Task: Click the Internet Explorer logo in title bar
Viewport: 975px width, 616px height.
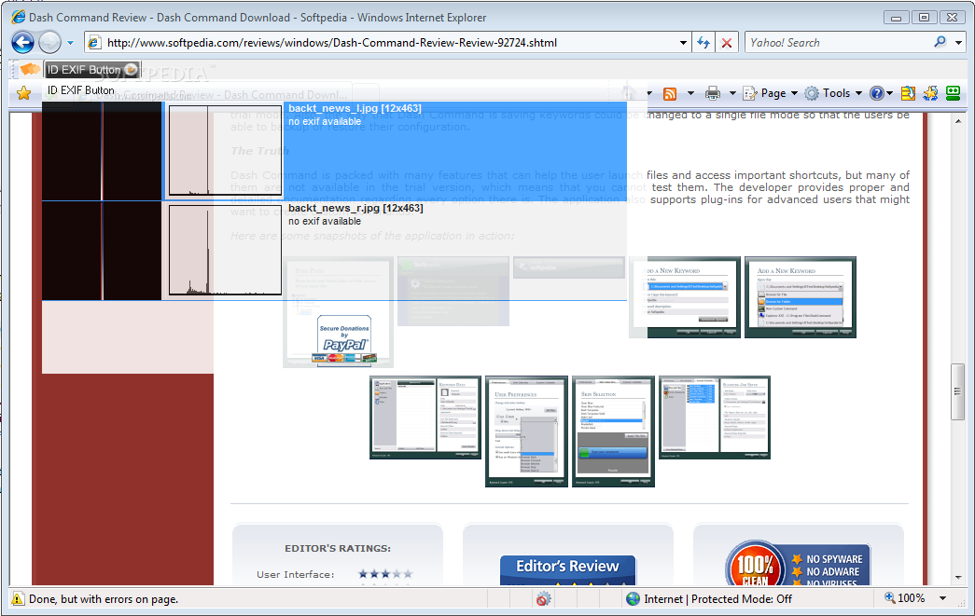Action: [18, 17]
